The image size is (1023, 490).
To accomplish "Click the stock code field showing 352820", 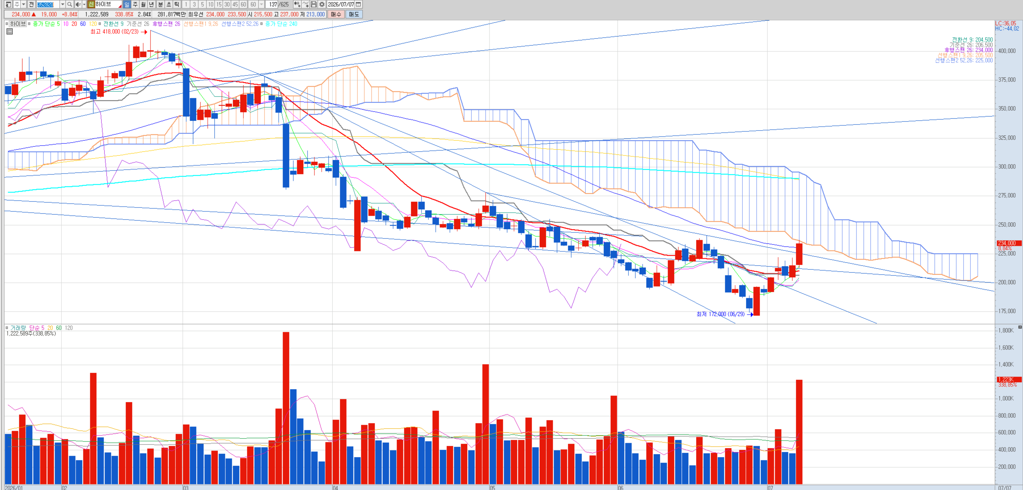I will click(x=48, y=4).
